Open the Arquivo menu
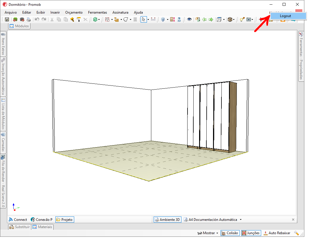 point(11,12)
